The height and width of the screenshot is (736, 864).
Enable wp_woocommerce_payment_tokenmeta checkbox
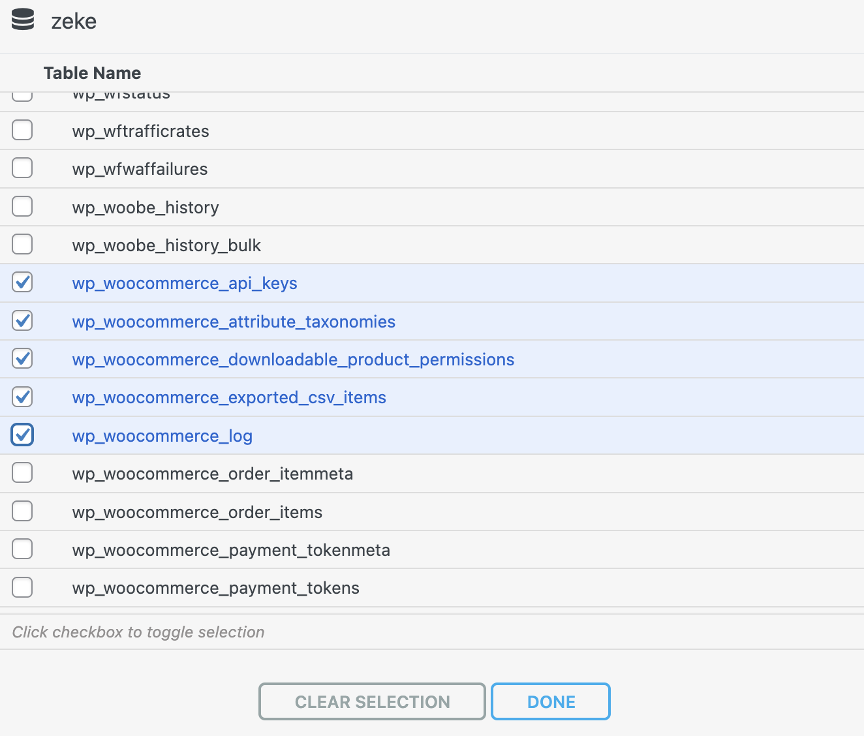point(22,549)
